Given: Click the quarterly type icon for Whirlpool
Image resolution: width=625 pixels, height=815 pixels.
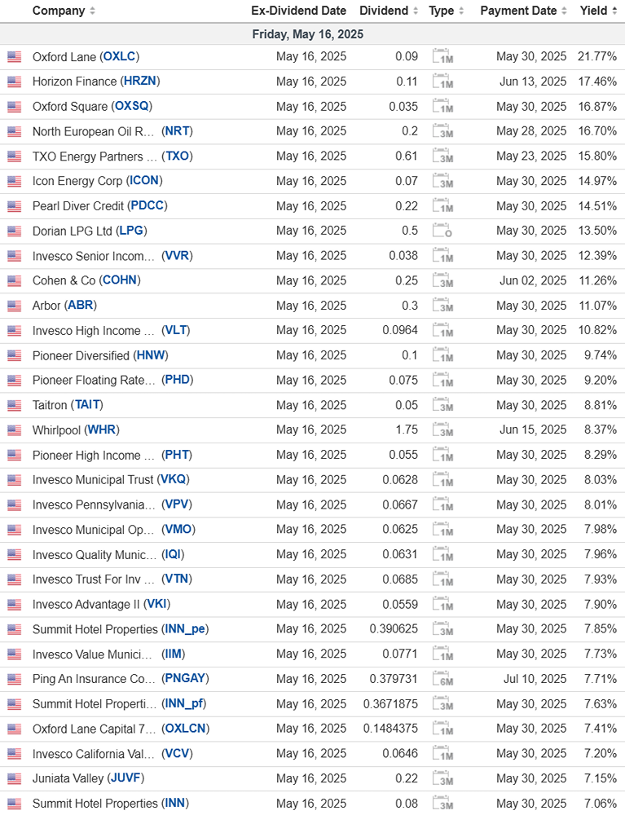Looking at the screenshot, I should click(442, 430).
